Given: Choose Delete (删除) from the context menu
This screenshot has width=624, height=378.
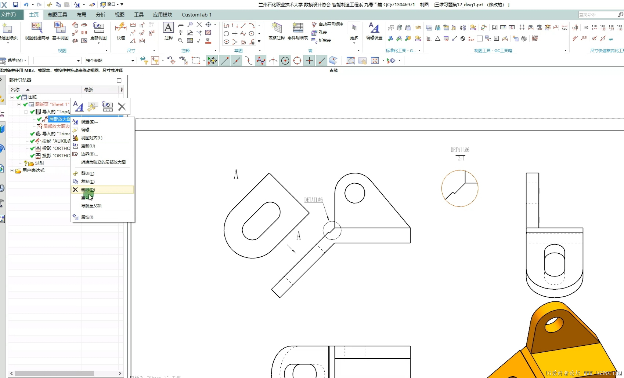Looking at the screenshot, I should [x=102, y=190].
